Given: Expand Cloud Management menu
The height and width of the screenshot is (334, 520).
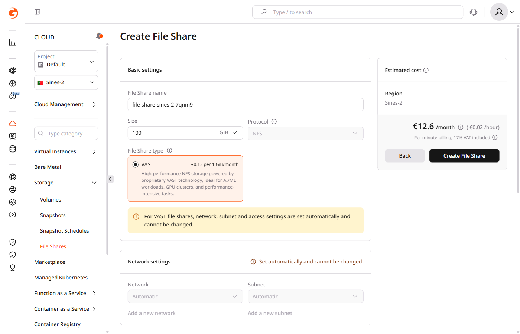Looking at the screenshot, I should coord(94,105).
